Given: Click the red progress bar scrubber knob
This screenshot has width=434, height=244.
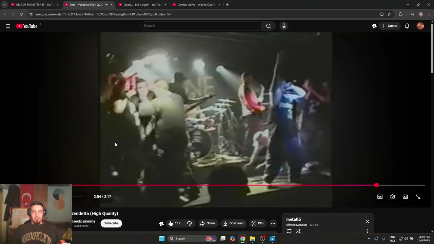Looking at the screenshot, I should click(377, 185).
